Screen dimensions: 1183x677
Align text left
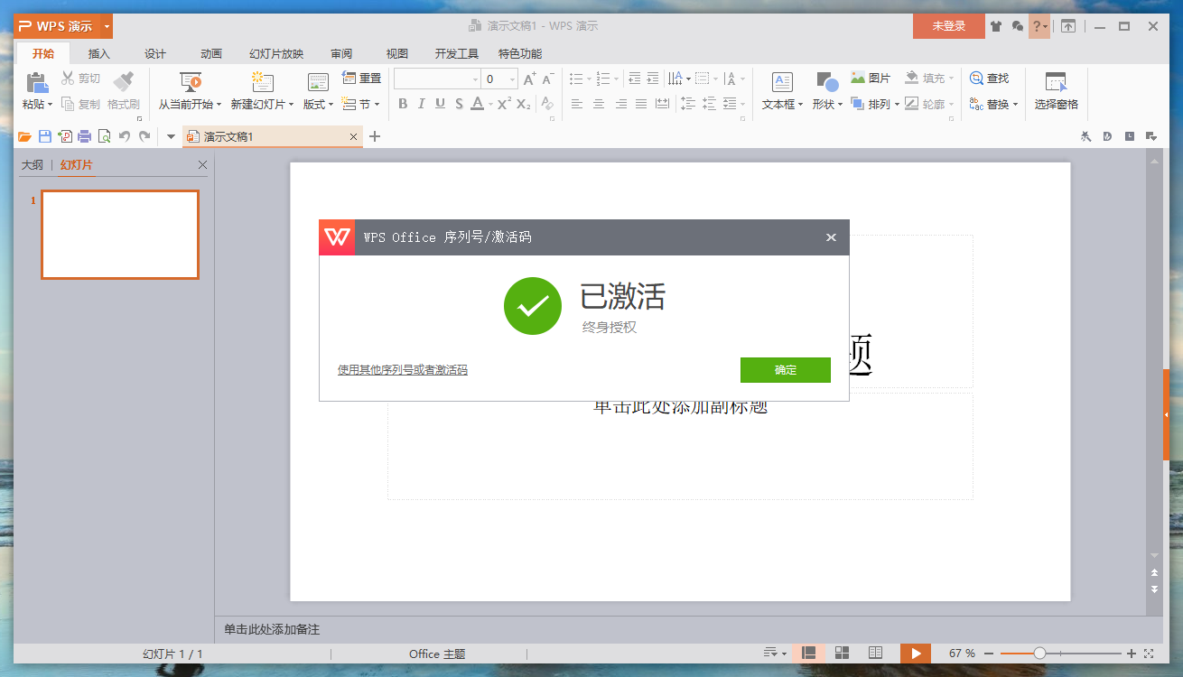point(577,104)
